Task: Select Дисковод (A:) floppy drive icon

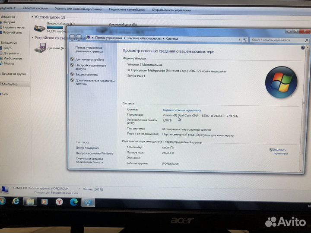Action: 40,48
